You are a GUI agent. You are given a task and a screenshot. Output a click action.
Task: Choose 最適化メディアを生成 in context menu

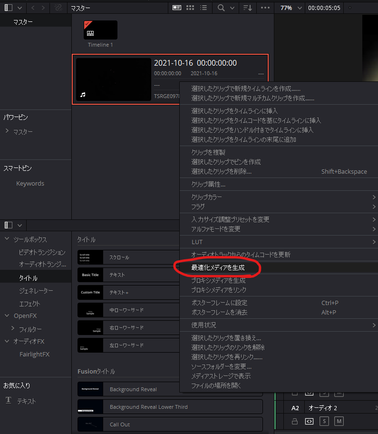279,267
